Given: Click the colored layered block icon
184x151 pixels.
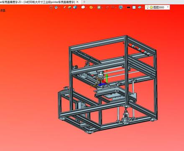Looking at the screenshot, I should [x=69, y=7].
